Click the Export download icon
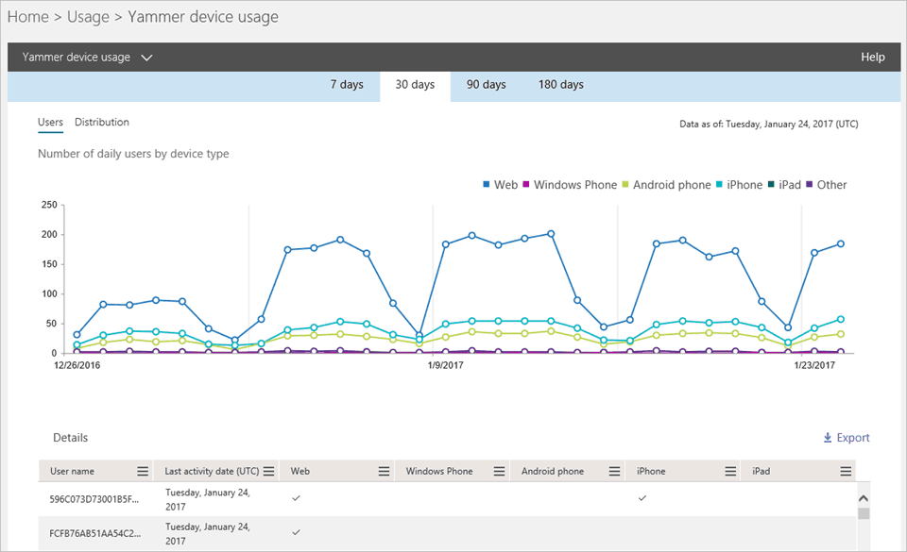This screenshot has width=907, height=552. tap(829, 437)
